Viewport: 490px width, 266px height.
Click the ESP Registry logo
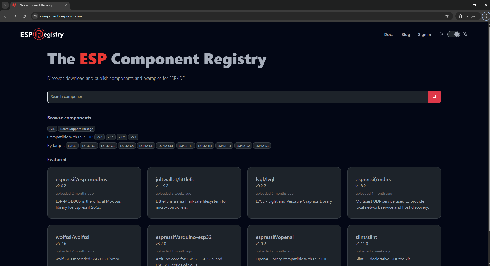(42, 34)
